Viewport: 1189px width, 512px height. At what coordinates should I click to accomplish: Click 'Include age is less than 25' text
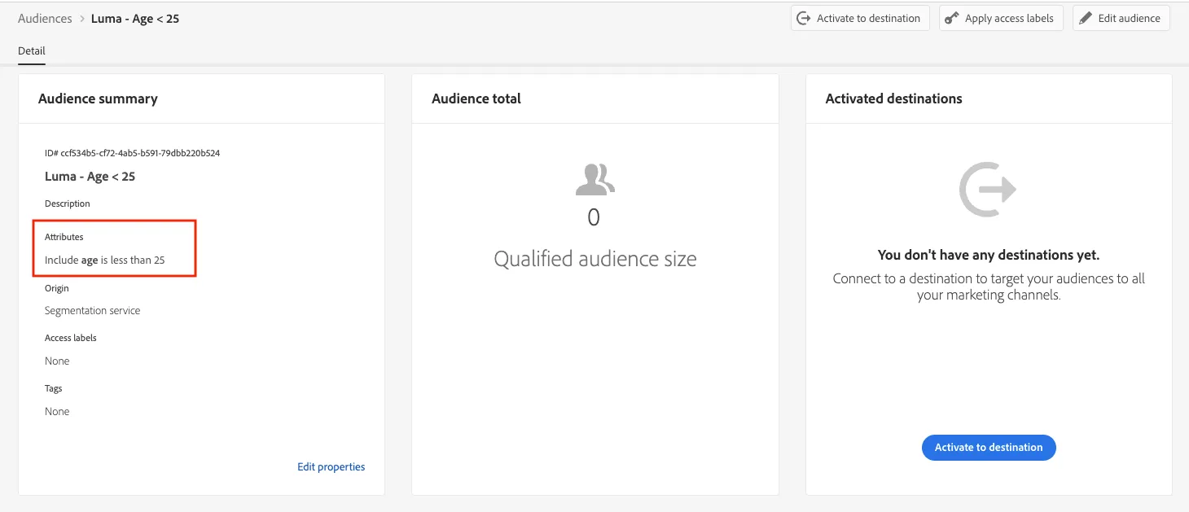[105, 260]
